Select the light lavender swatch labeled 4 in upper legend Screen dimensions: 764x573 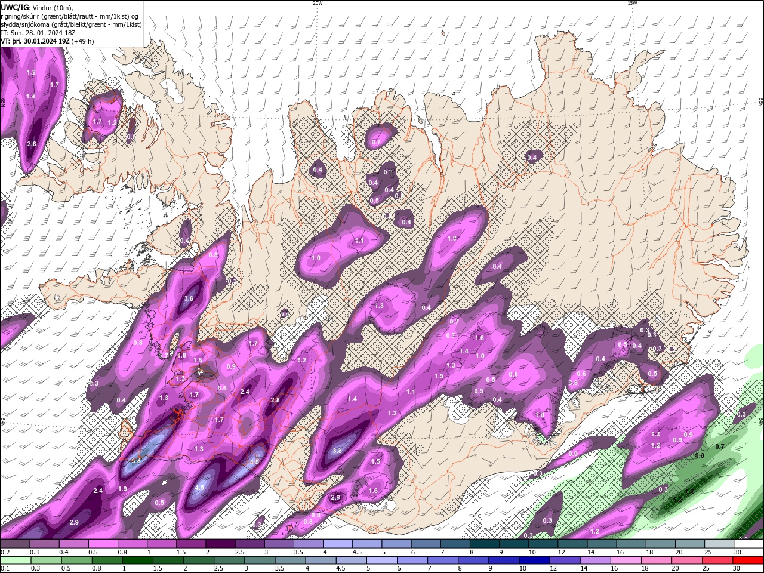click(x=338, y=544)
